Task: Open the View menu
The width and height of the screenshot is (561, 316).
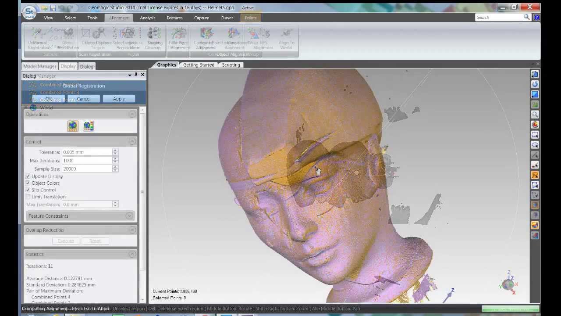Action: [x=49, y=18]
